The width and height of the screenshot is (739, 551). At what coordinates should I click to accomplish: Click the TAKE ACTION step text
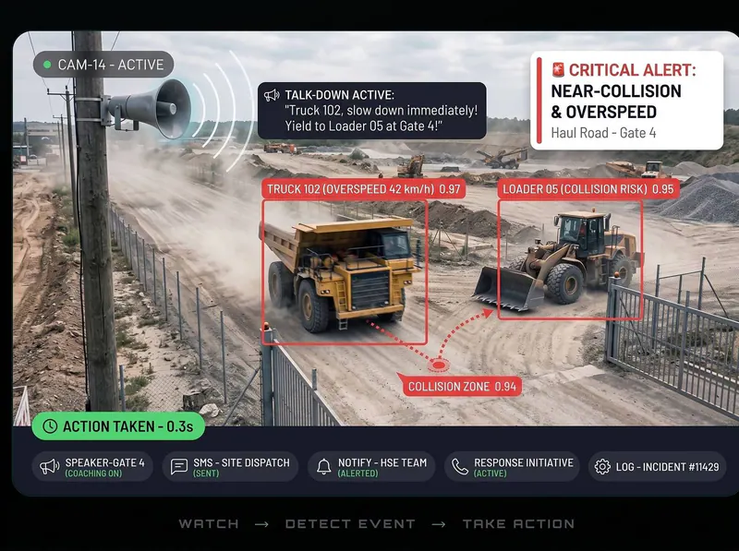pos(518,523)
